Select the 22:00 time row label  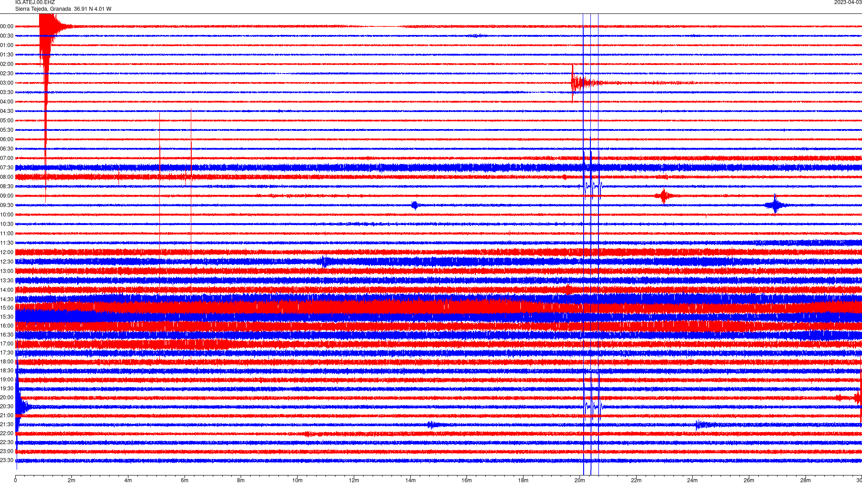coord(7,433)
